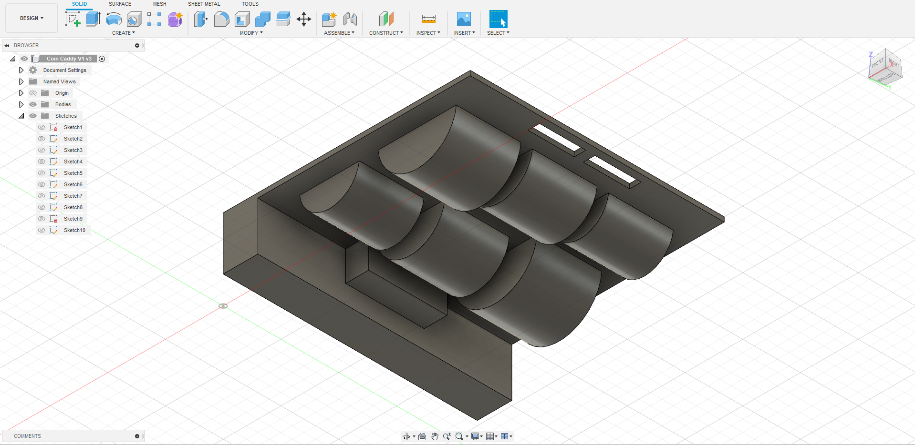
Task: Open the CREATE dropdown menu
Action: pyautogui.click(x=124, y=33)
